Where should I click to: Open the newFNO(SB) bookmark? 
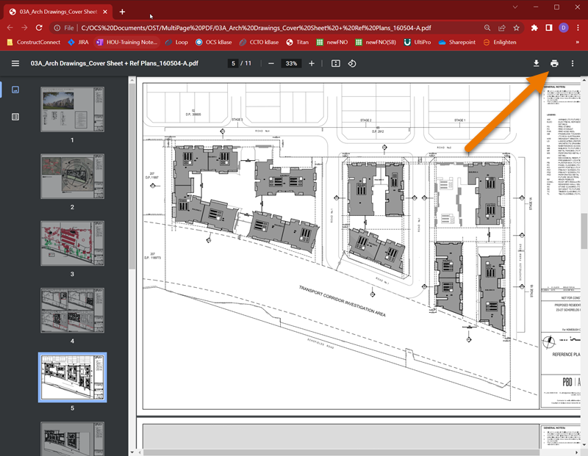(376, 43)
